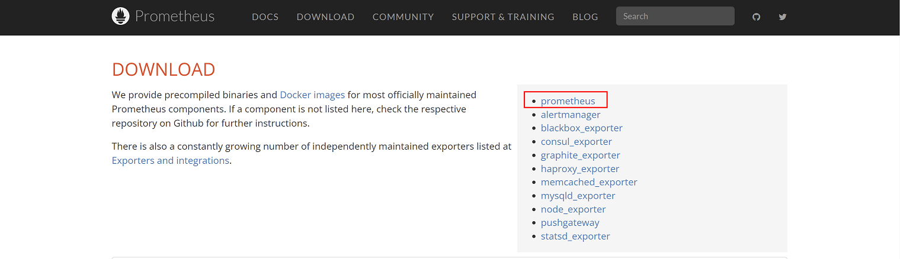This screenshot has height=259, width=900.
Task: Open the graphite_exporter link
Action: point(580,156)
